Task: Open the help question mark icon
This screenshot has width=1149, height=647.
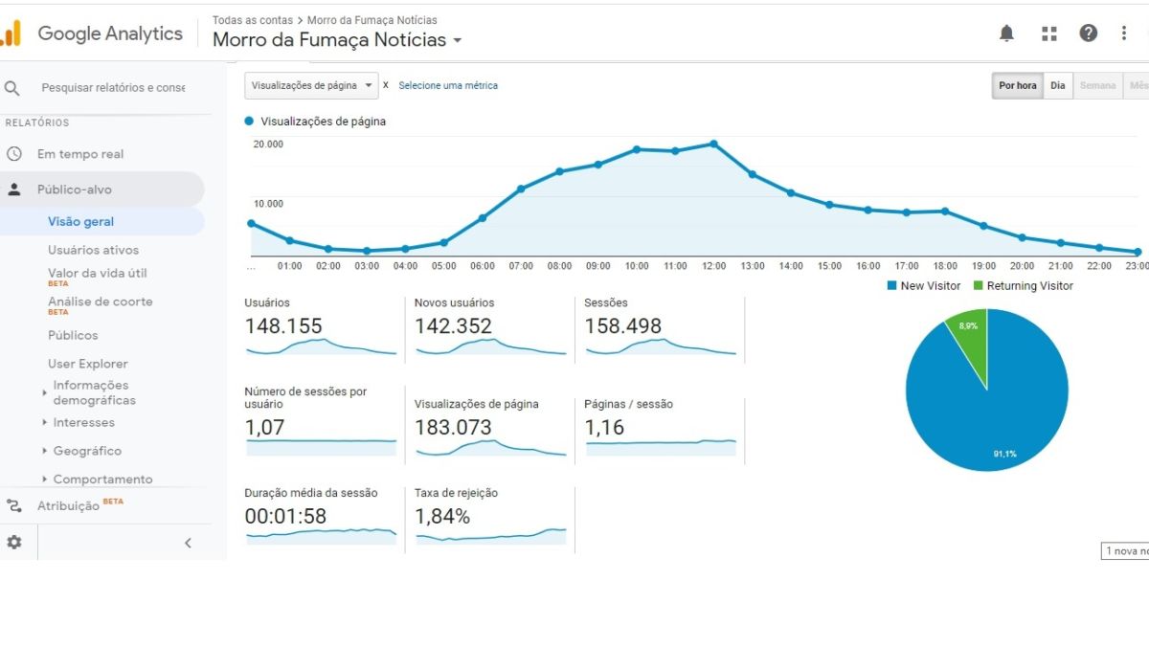Action: coord(1089,33)
